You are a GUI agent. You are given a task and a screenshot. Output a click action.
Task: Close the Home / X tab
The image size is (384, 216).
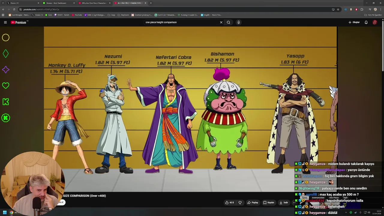pyautogui.click(x=38, y=3)
